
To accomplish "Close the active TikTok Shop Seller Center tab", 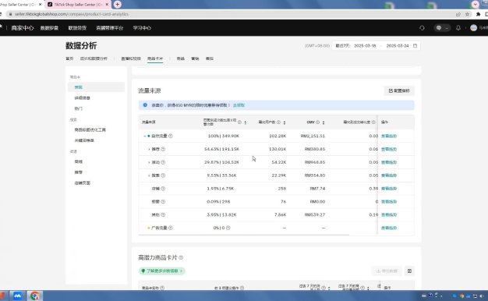I will tap(107, 5).
